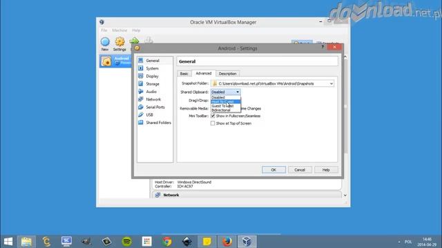This screenshot has height=248, width=442.
Task: Expand the Snapshot Folder path dropdown
Action: [331, 83]
